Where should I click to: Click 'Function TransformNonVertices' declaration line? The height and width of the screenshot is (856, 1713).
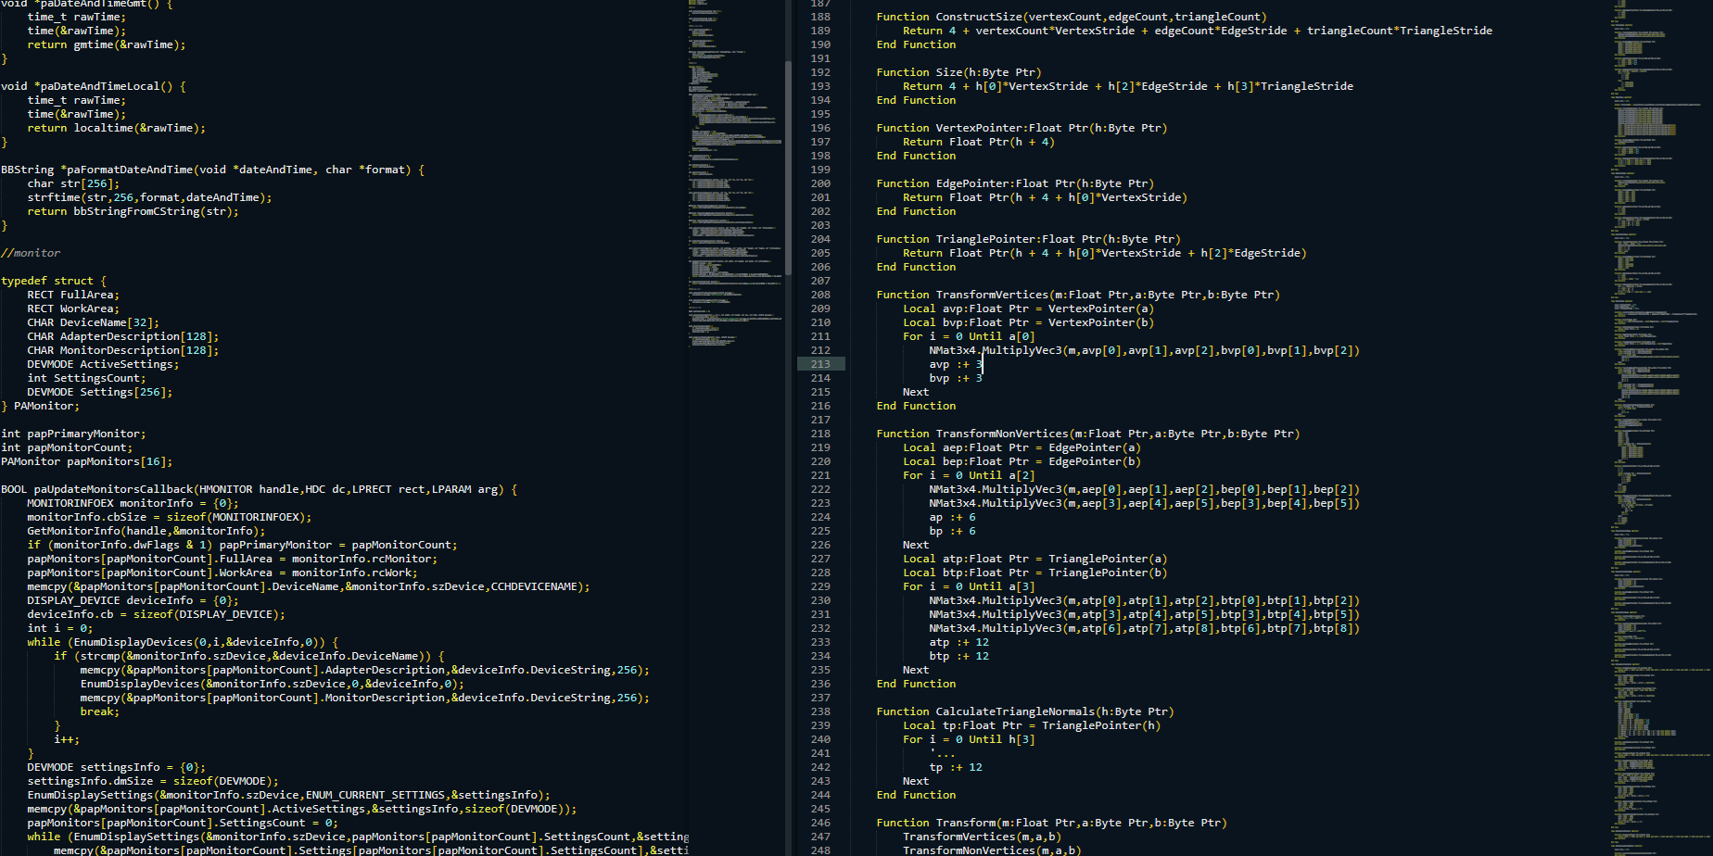(x=1088, y=434)
